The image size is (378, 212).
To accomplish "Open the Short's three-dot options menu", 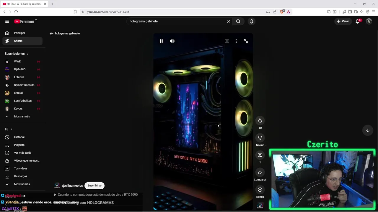I will (x=236, y=41).
